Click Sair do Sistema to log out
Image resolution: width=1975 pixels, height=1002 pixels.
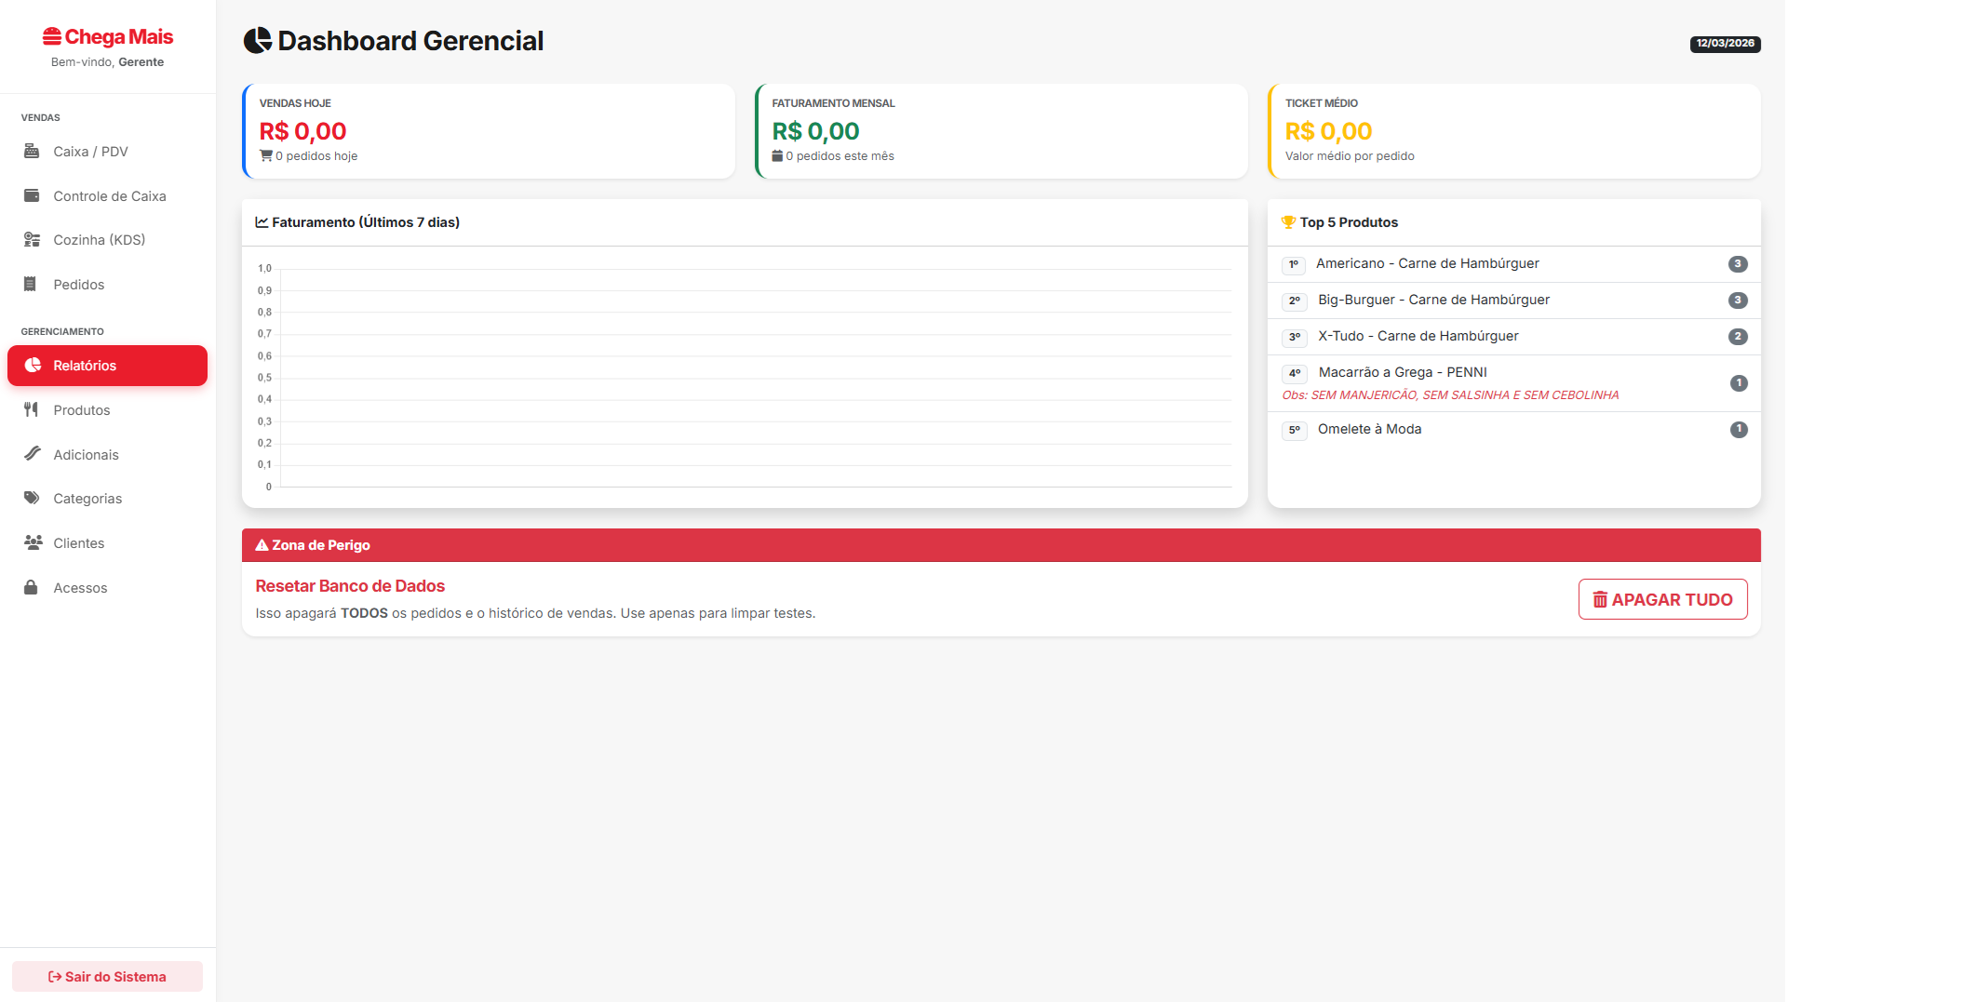coord(107,977)
